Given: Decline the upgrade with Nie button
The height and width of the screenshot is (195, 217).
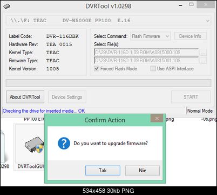Looking at the screenshot, I should pos(143,171).
